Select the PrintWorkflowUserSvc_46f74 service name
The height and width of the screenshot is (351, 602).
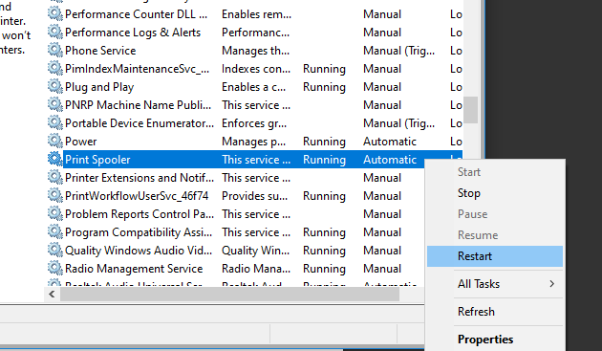pos(137,196)
